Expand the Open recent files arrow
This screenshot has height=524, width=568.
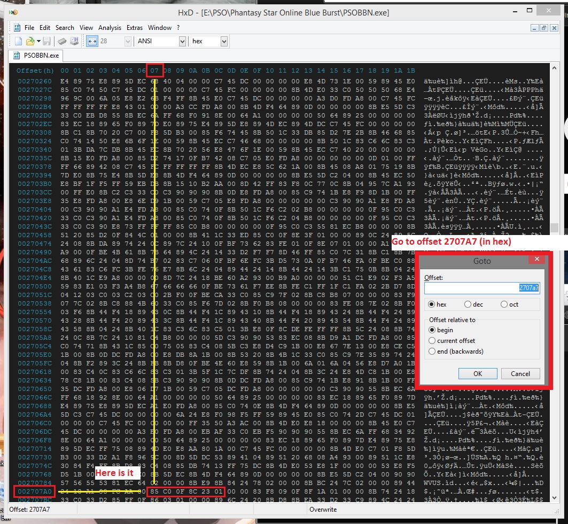point(38,41)
